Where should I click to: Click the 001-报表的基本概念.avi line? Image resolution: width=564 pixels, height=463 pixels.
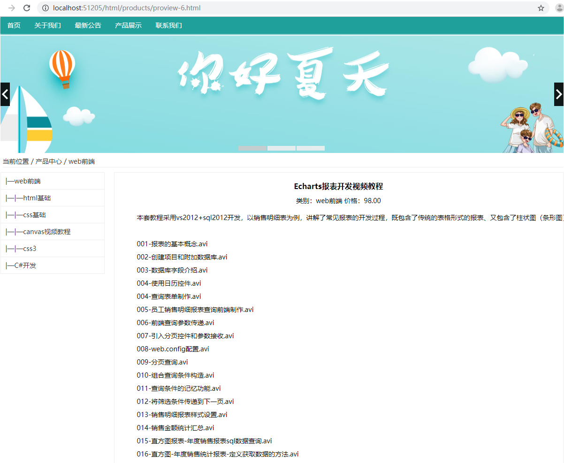click(x=172, y=244)
